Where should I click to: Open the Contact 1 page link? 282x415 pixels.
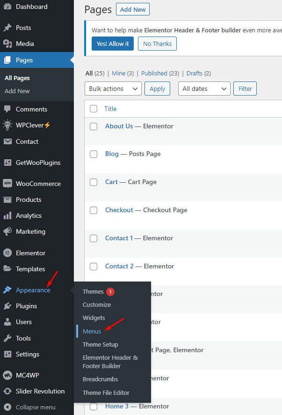point(119,238)
